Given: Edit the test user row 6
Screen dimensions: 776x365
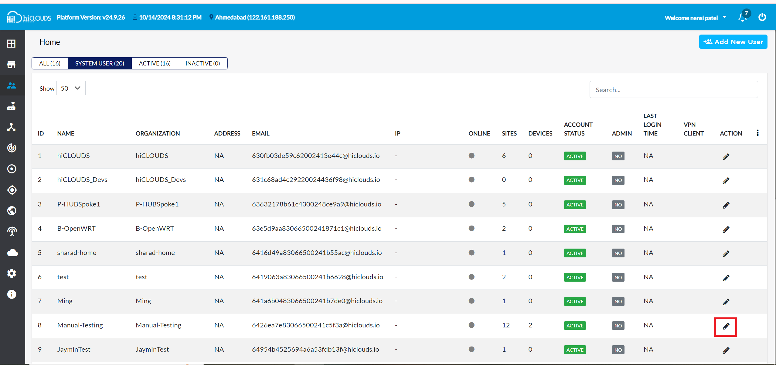Looking at the screenshot, I should click(x=726, y=278).
